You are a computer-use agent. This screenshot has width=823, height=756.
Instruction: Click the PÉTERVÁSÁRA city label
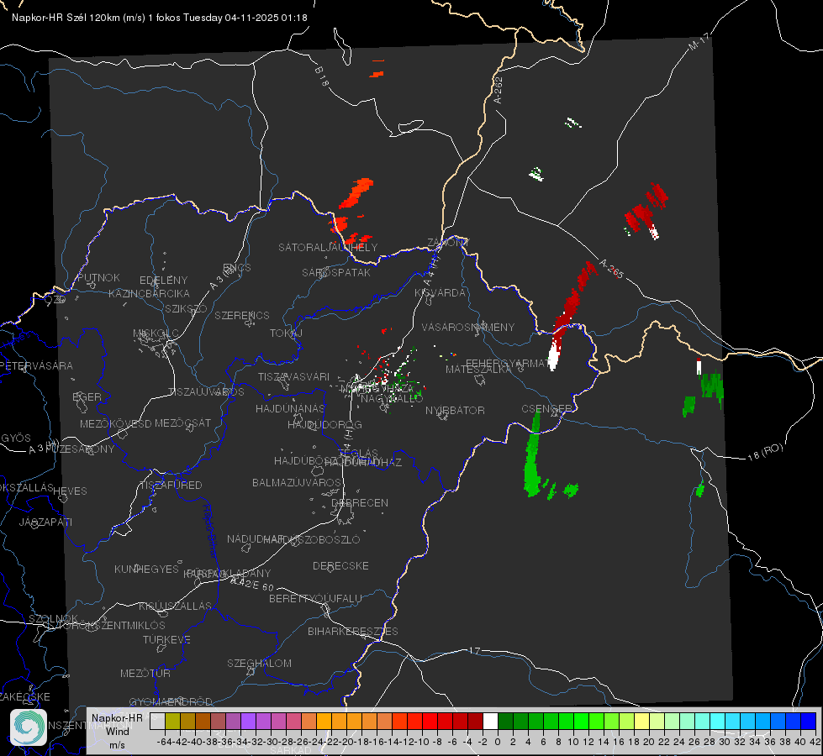click(x=36, y=365)
